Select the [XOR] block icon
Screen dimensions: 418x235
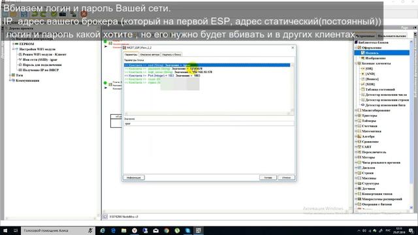(362, 84)
